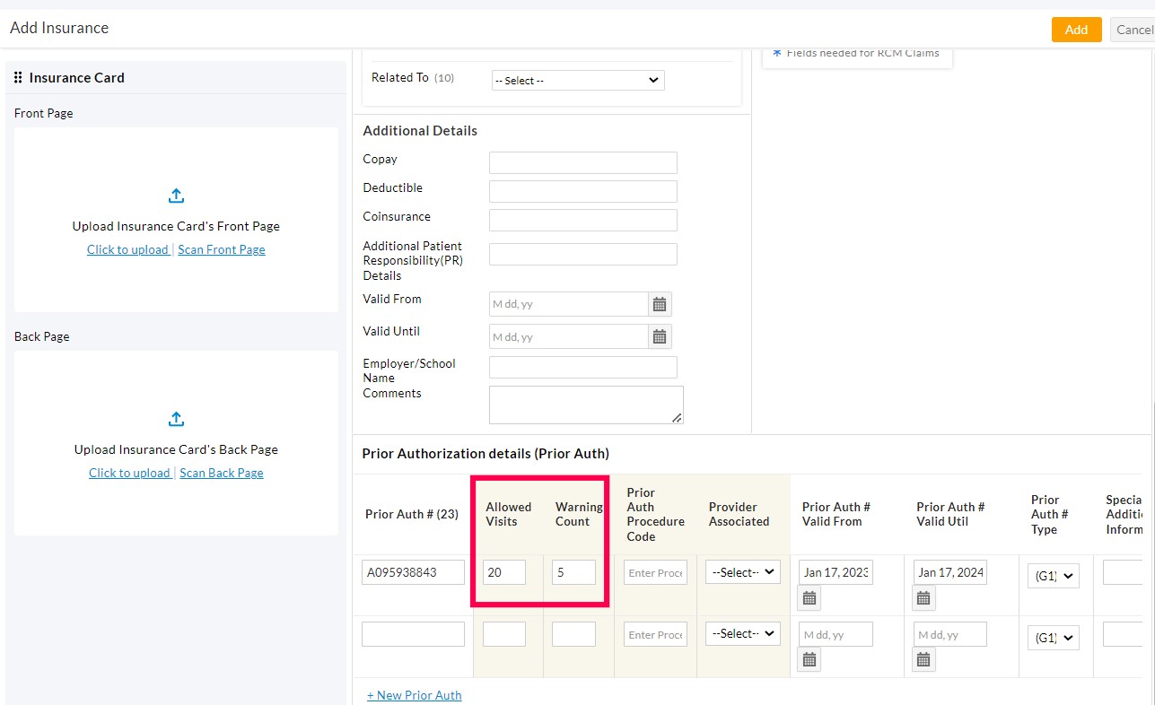This screenshot has width=1155, height=705.
Task: Click the Insurance Card drag handle icon
Action: pos(17,77)
